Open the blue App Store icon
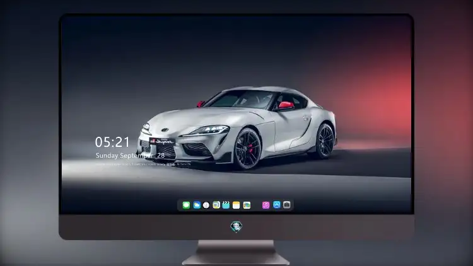Image resolution: width=473 pixels, height=266 pixels. coord(277,205)
